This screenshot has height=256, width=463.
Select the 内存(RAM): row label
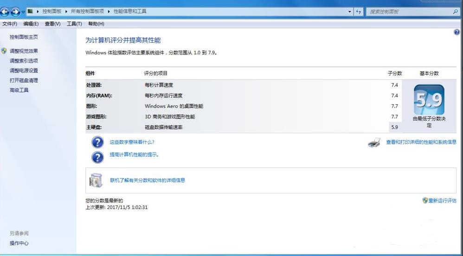click(99, 96)
